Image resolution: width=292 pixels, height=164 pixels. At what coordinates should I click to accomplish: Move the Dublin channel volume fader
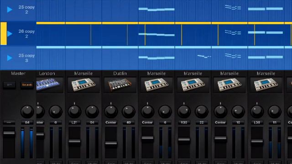click(111, 143)
